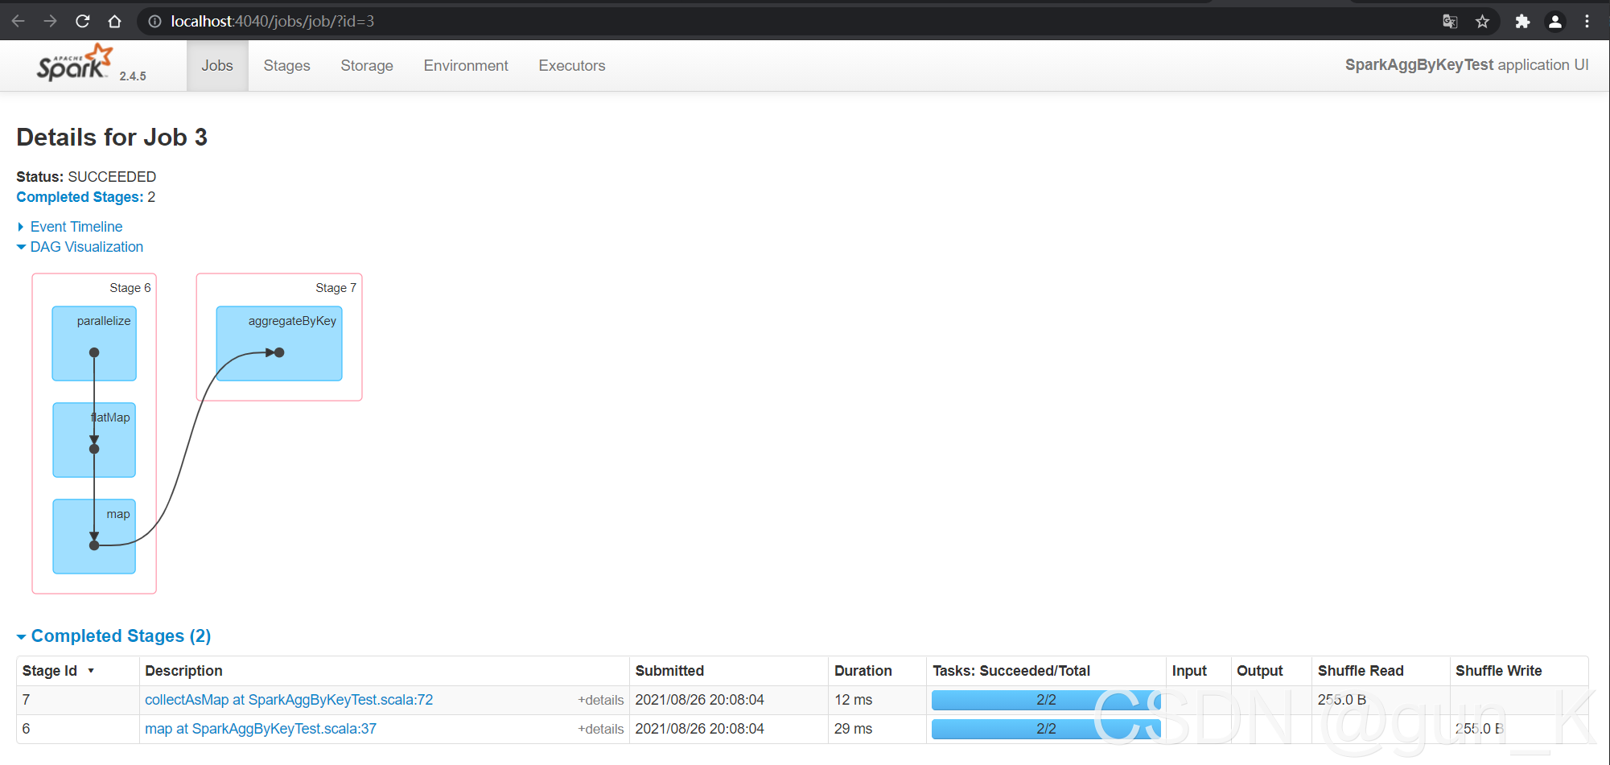The width and height of the screenshot is (1610, 765).
Task: Open map at SparkAggByKeyTest.scala:37 link
Action: tap(261, 729)
